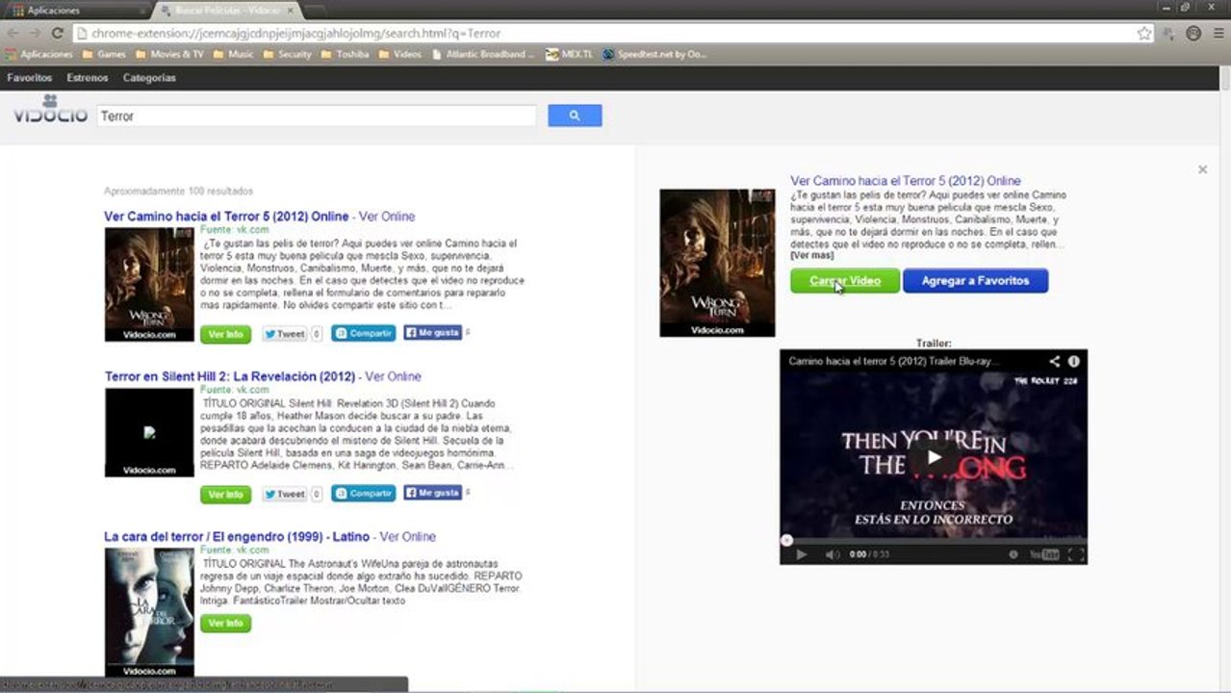1231x693 pixels.
Task: Click the La cara del terror poster
Action: click(149, 612)
